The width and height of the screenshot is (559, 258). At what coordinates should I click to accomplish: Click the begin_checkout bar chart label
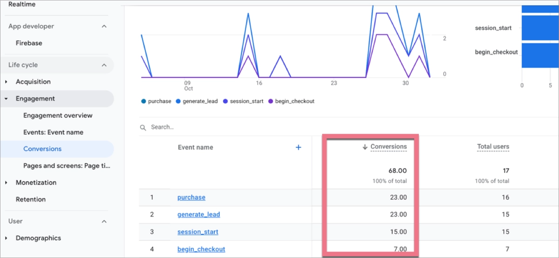click(496, 52)
